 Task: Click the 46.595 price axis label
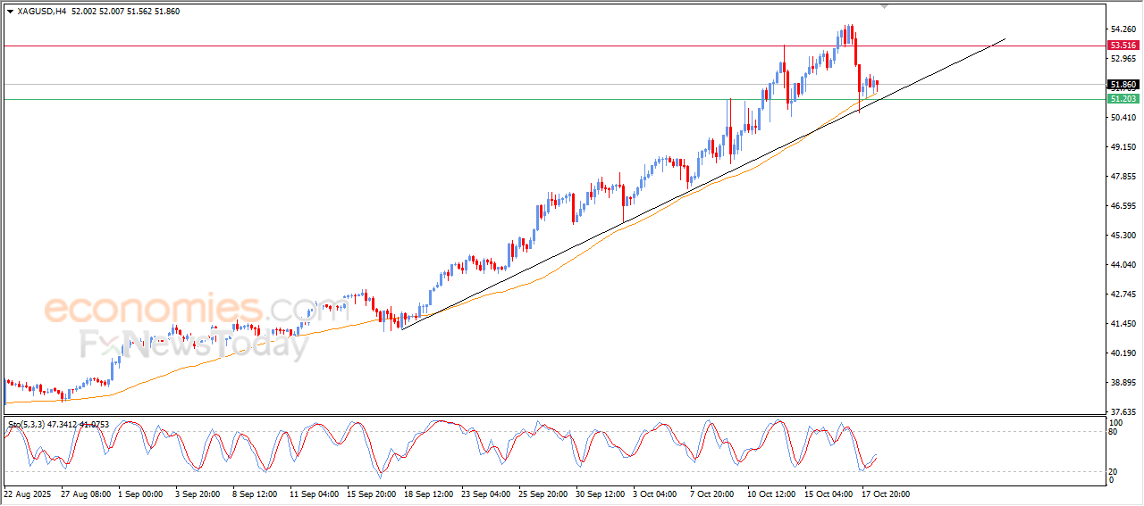1122,206
